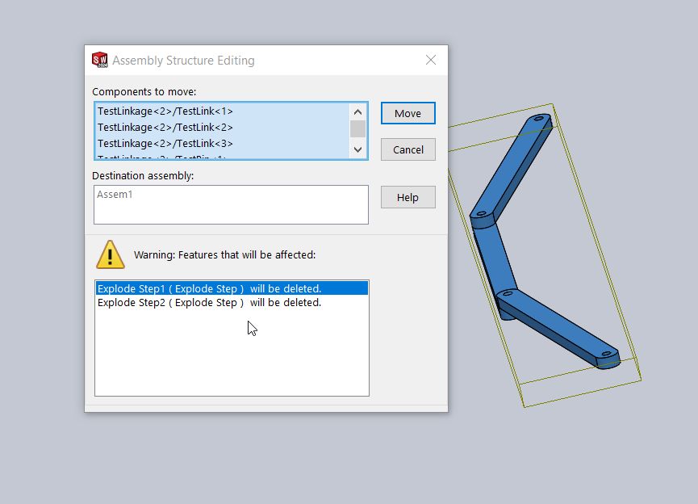Open Help for Assembly Structure Editing
This screenshot has height=504, width=698.
pyautogui.click(x=408, y=197)
